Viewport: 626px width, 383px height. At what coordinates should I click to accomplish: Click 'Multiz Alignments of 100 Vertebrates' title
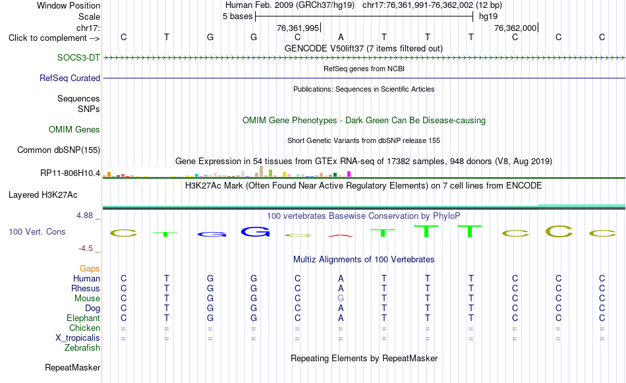364,259
